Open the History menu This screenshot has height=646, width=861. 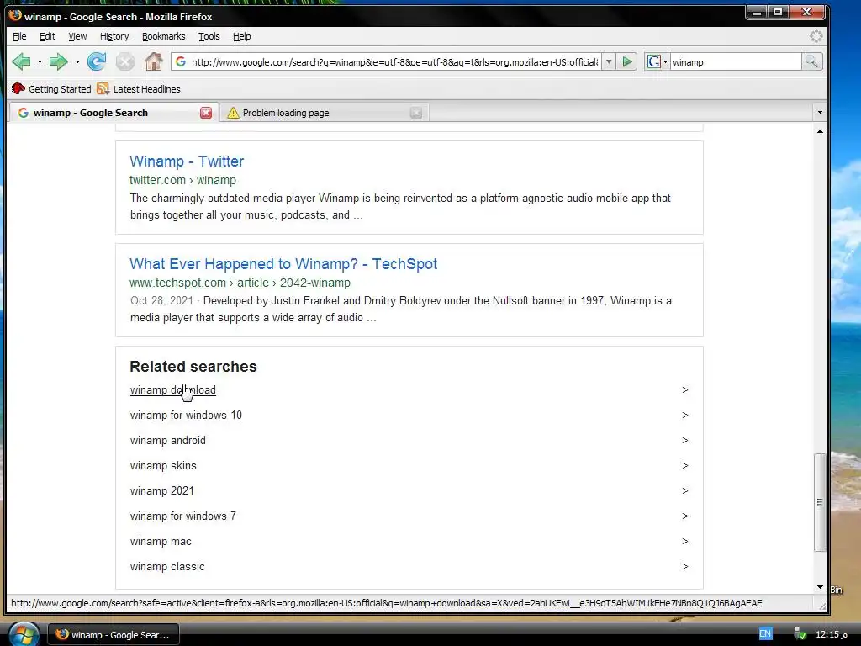tap(114, 36)
